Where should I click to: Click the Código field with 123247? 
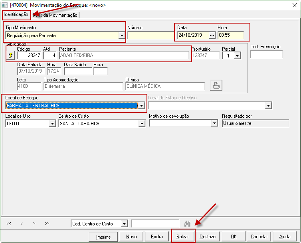(x=29, y=55)
